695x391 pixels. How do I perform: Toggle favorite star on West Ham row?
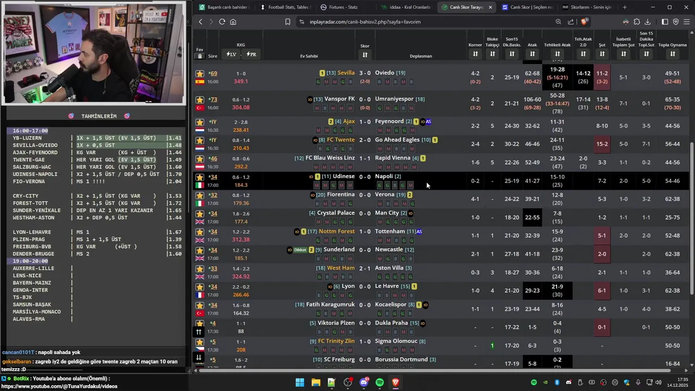(200, 269)
